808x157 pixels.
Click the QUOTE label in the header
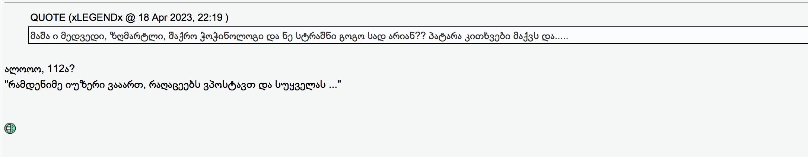point(48,17)
